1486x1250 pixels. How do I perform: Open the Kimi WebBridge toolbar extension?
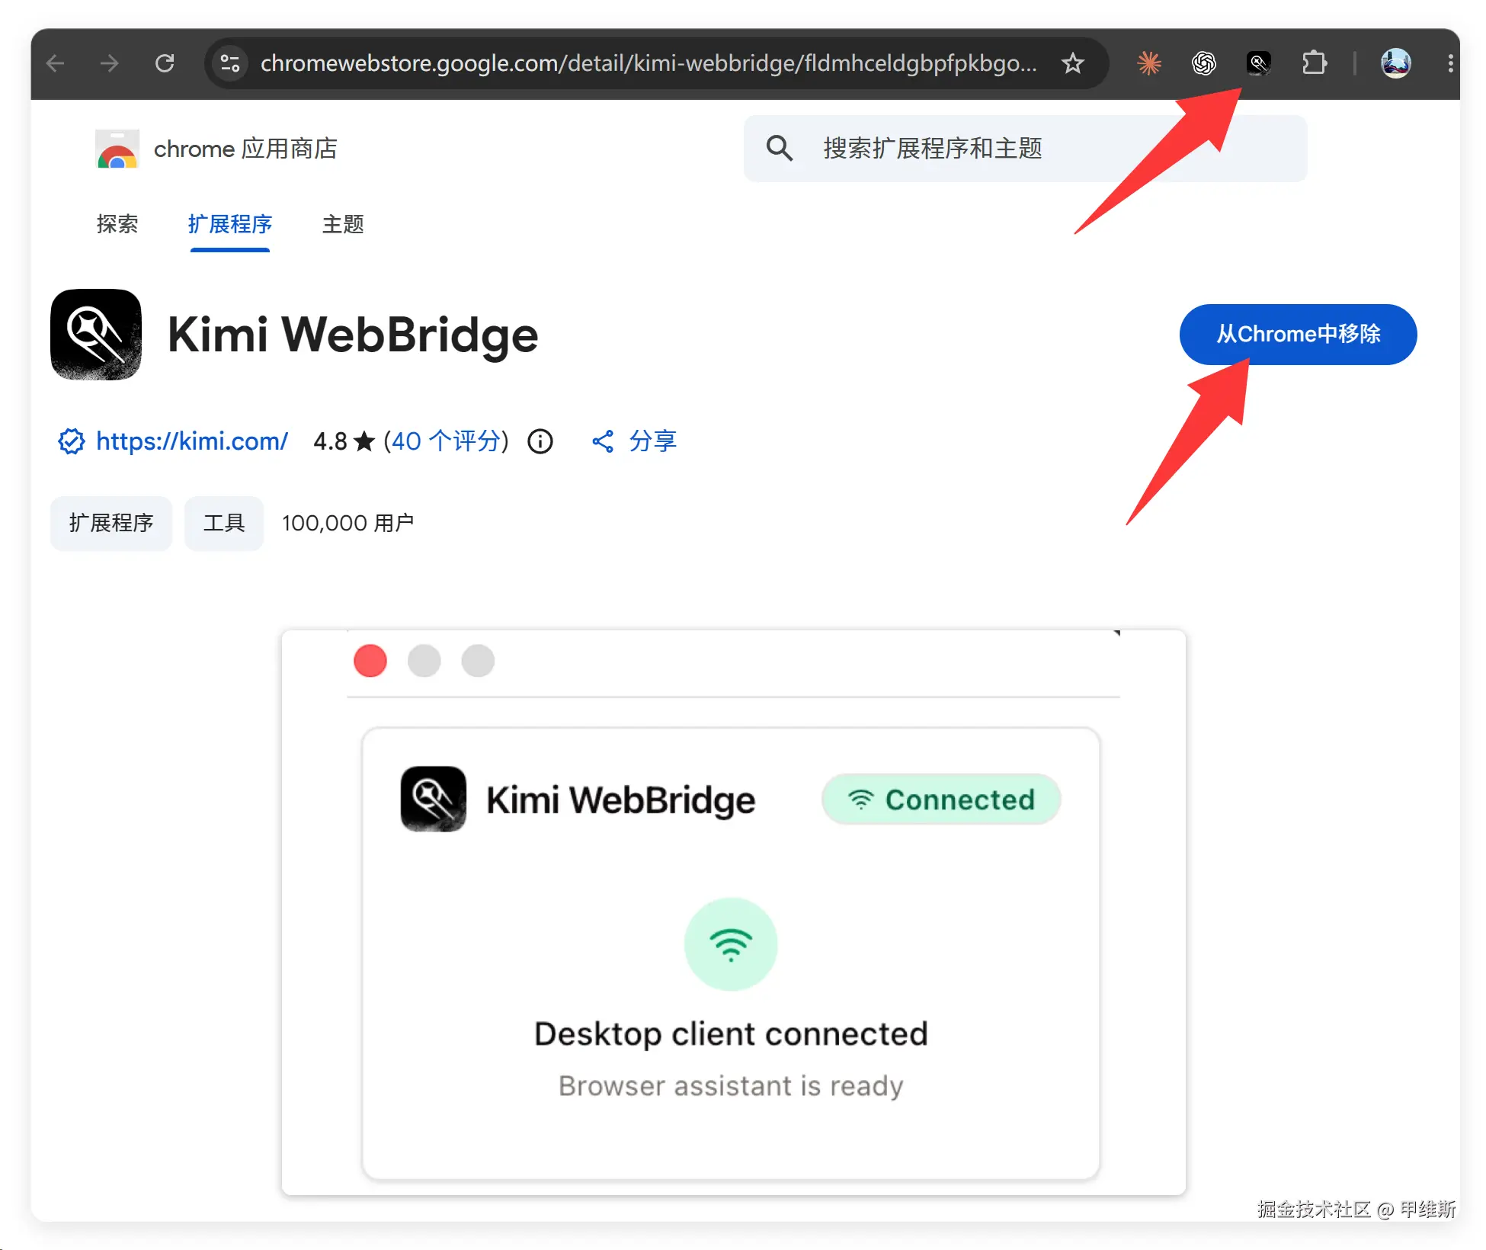point(1259,63)
